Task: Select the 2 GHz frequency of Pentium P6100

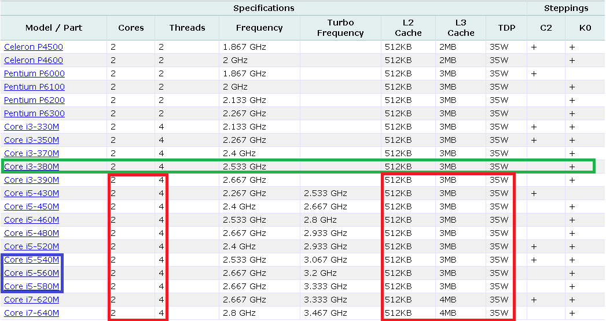Action: (235, 87)
